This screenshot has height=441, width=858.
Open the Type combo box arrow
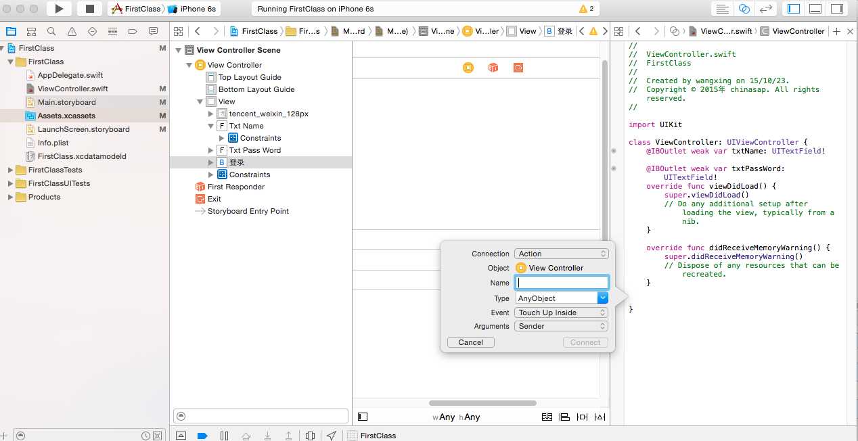(603, 298)
